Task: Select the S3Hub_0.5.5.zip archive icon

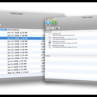Action: point(50,46)
